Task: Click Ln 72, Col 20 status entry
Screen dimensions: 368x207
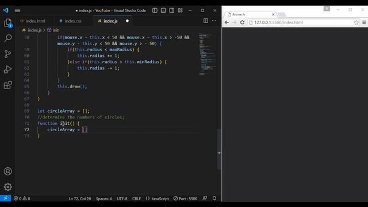Action: coord(80,198)
